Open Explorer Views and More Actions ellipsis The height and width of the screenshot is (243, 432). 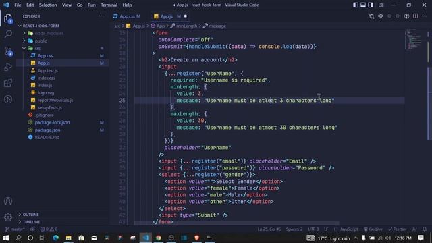coord(101,16)
